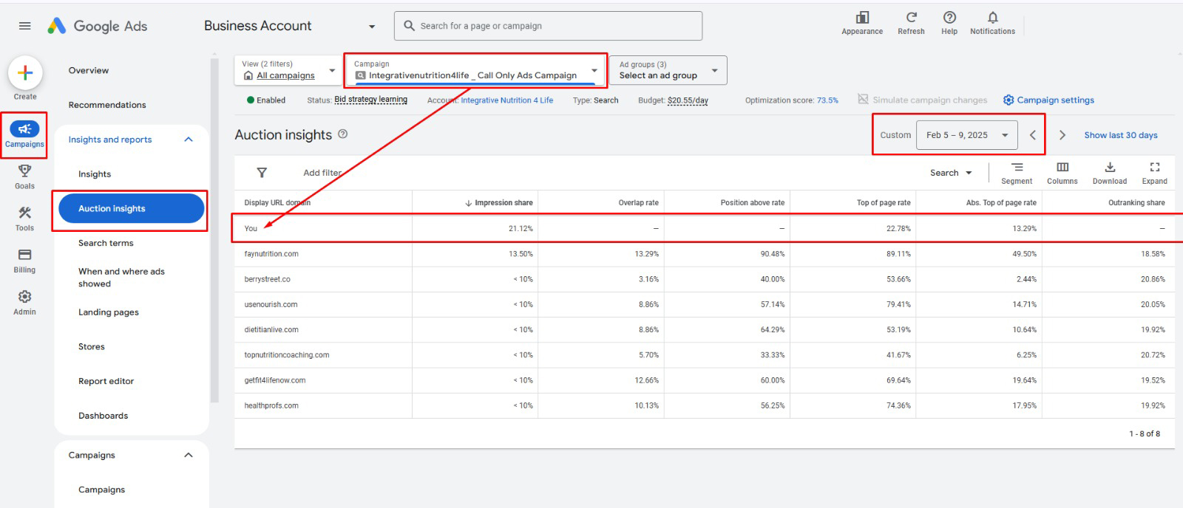This screenshot has height=508, width=1183.
Task: Open Recommendations in the sidebar
Action: tap(107, 105)
